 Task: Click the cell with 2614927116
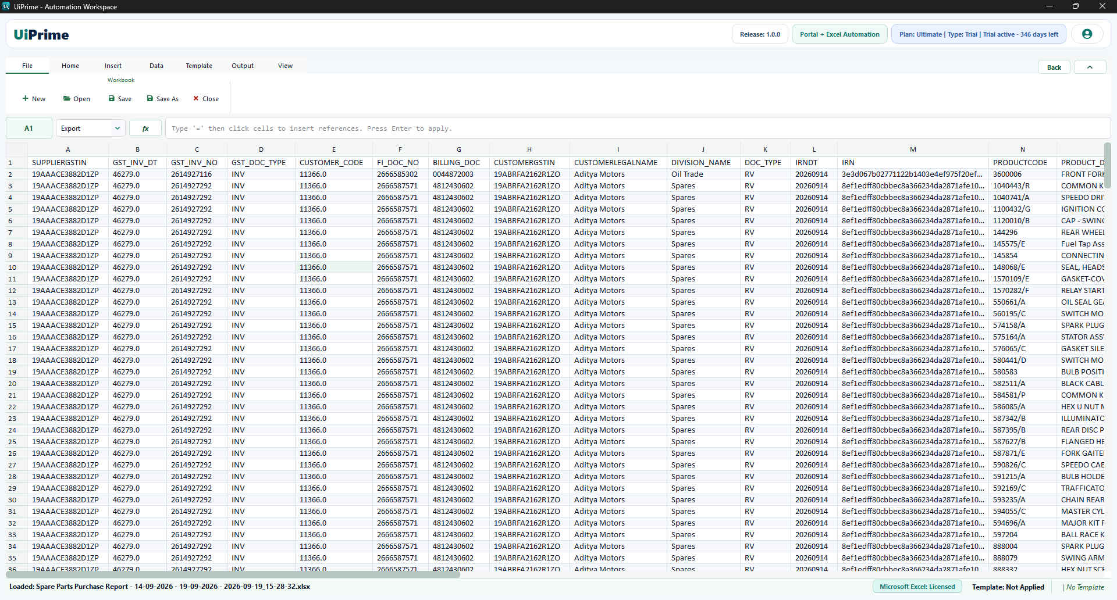tap(197, 174)
